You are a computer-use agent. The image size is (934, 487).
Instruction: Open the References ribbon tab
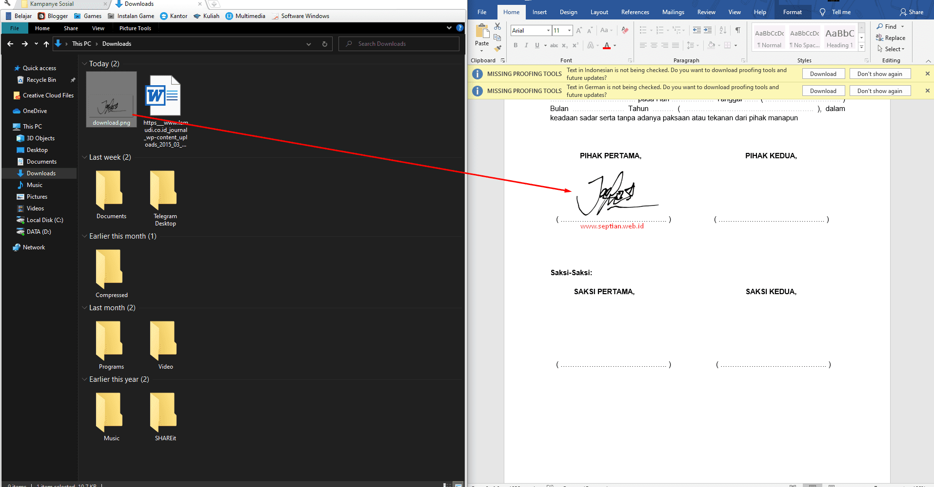point(635,12)
